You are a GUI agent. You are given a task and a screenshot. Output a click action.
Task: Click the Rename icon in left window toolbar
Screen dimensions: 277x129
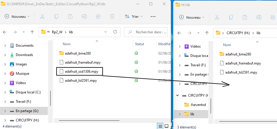[84, 17]
